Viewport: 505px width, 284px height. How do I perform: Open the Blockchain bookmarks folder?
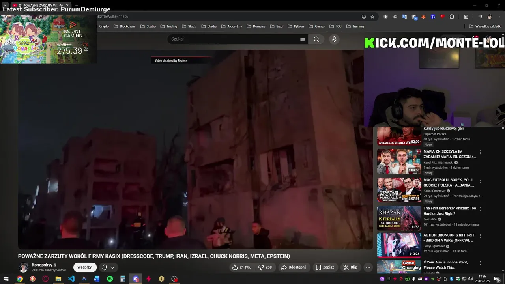click(124, 26)
